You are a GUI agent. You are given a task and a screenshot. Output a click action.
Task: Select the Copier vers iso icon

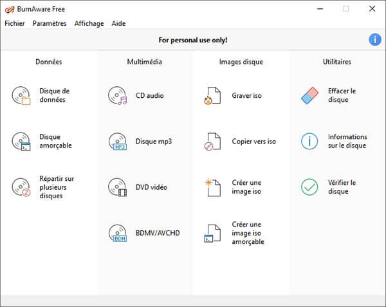coord(213,142)
